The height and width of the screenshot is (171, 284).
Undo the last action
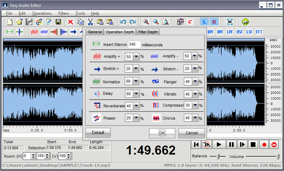pyautogui.click(x=123, y=22)
